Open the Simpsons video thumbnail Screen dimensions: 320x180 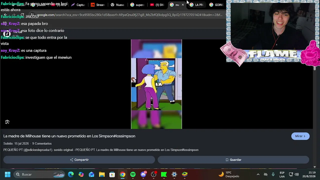(x=156, y=84)
